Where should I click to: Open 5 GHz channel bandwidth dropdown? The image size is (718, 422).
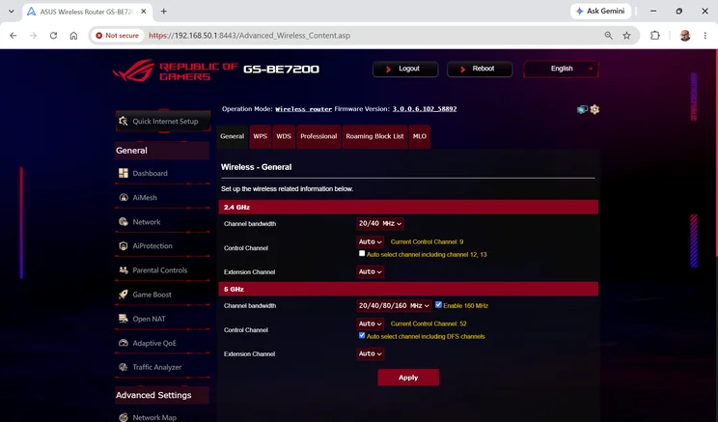pyautogui.click(x=394, y=305)
